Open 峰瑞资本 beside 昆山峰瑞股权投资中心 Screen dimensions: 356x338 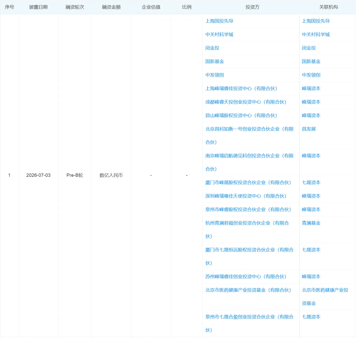coord(311,115)
